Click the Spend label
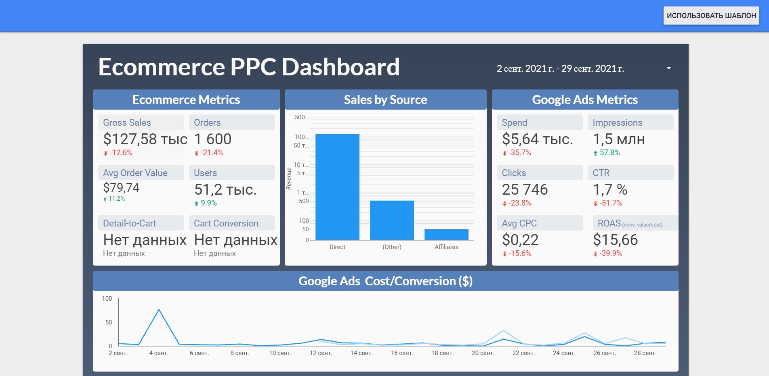The height and width of the screenshot is (376, 769). [x=514, y=123]
